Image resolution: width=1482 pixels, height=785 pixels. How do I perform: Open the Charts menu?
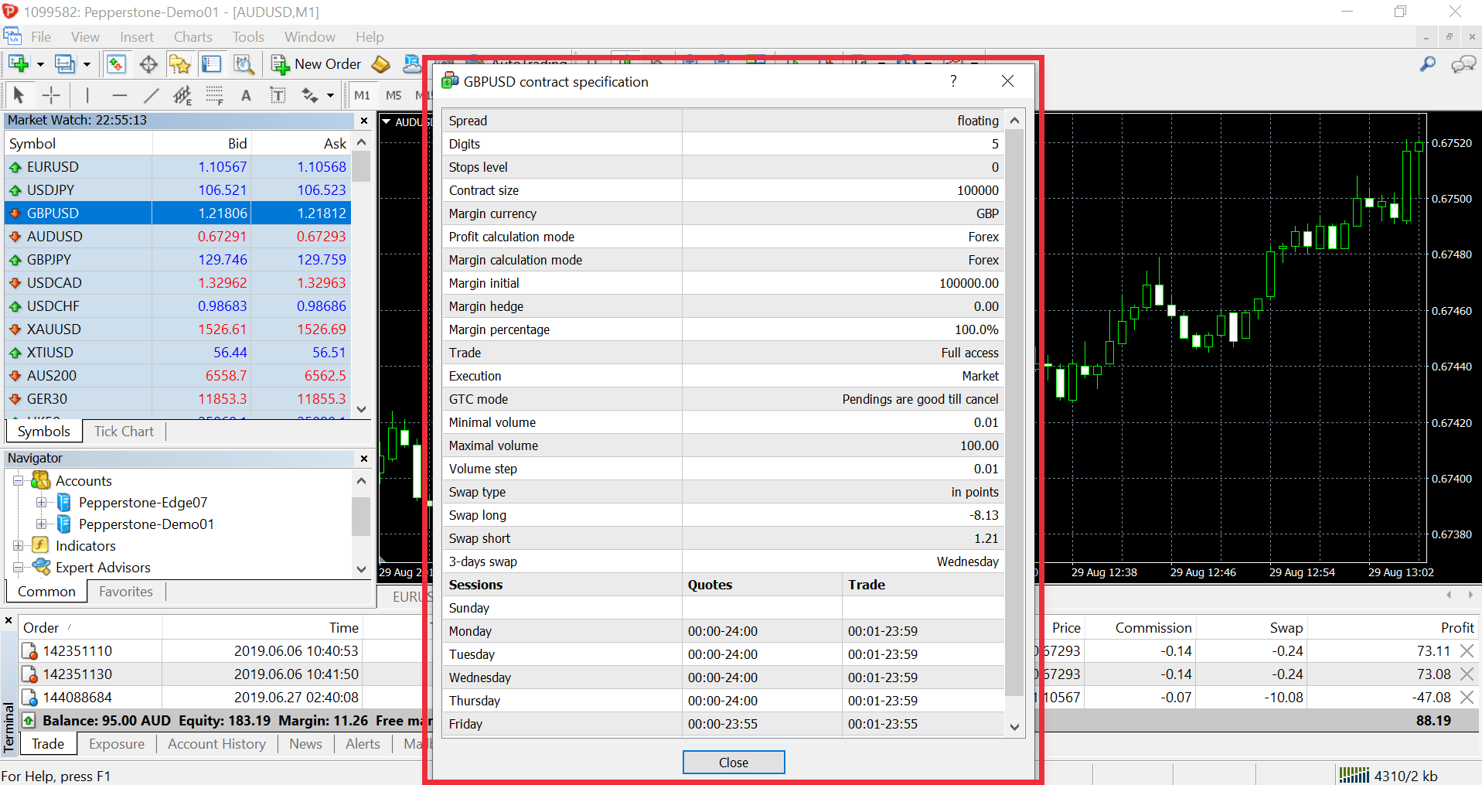193,37
